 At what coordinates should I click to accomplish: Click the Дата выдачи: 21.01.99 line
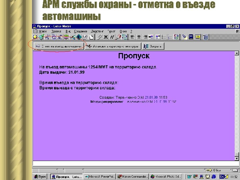[x=62, y=72]
